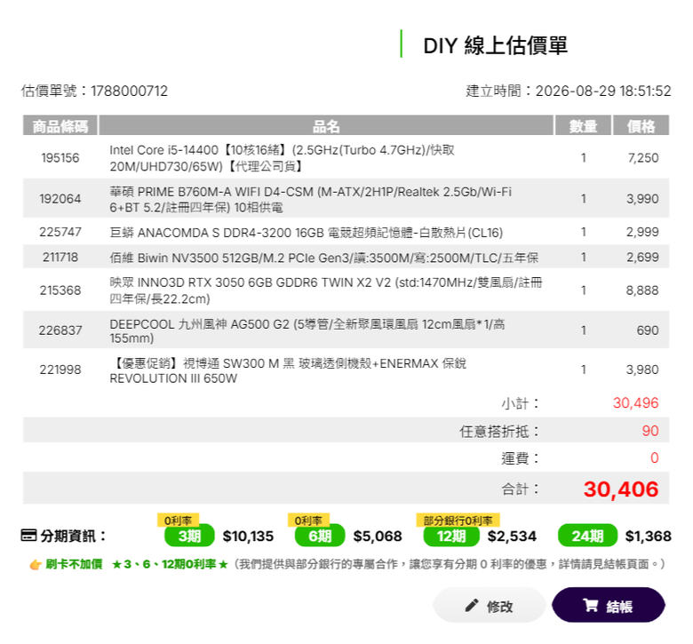This screenshot has width=693, height=644.
Task: Click the shopping cart icon in 結帳
Action: (x=591, y=605)
